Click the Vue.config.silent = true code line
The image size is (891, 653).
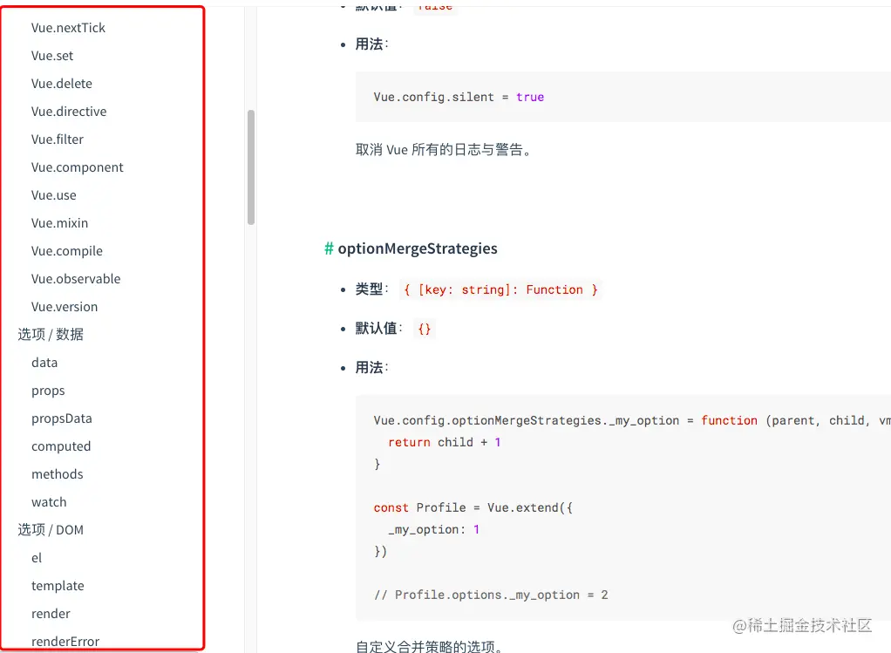click(x=459, y=97)
